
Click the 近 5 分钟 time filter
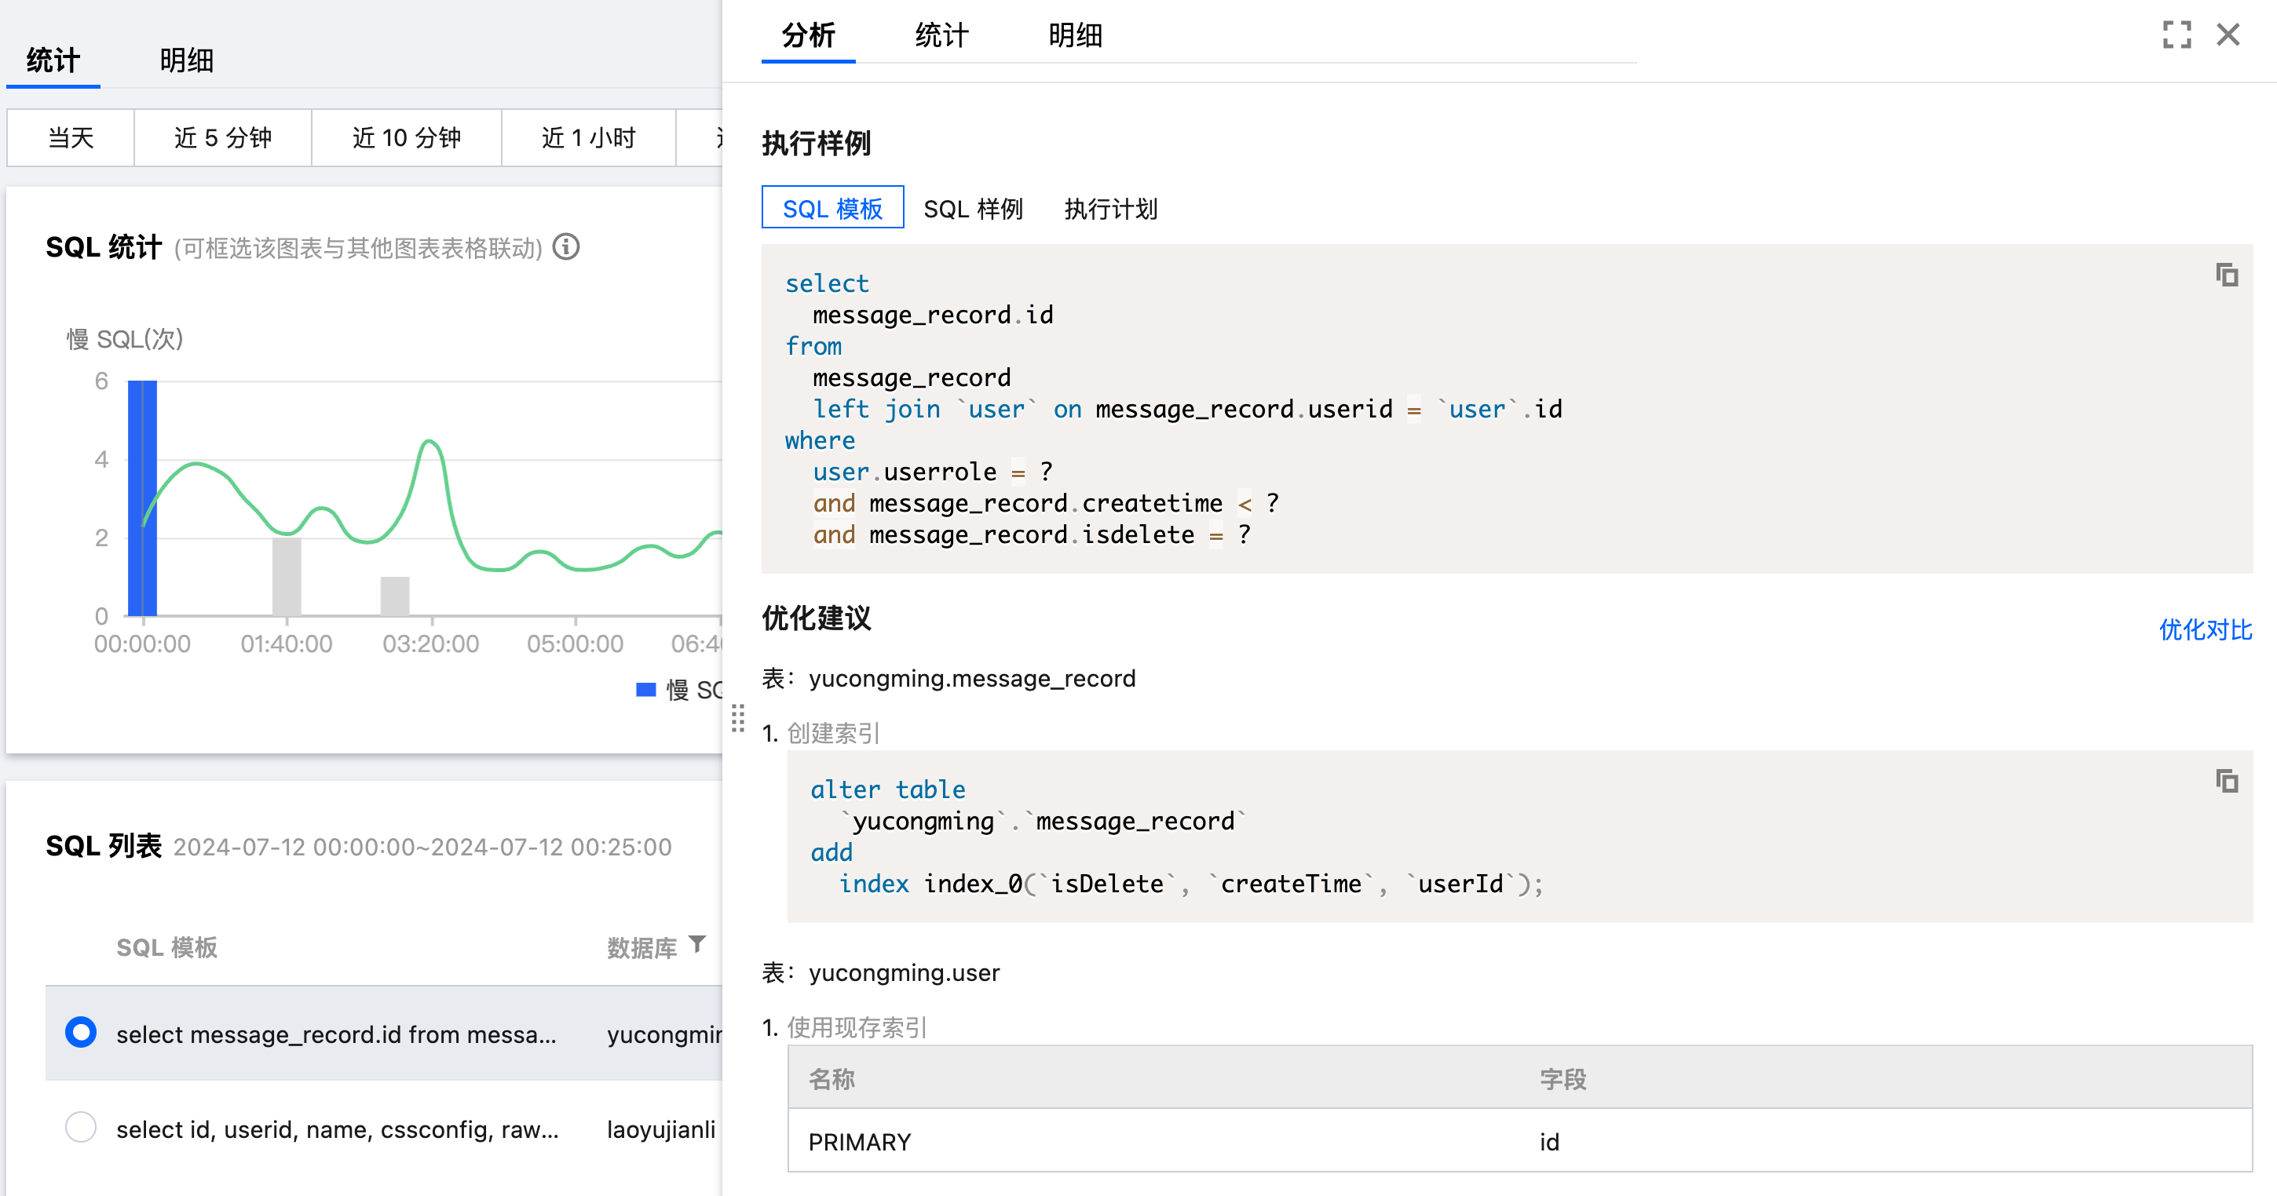223,137
